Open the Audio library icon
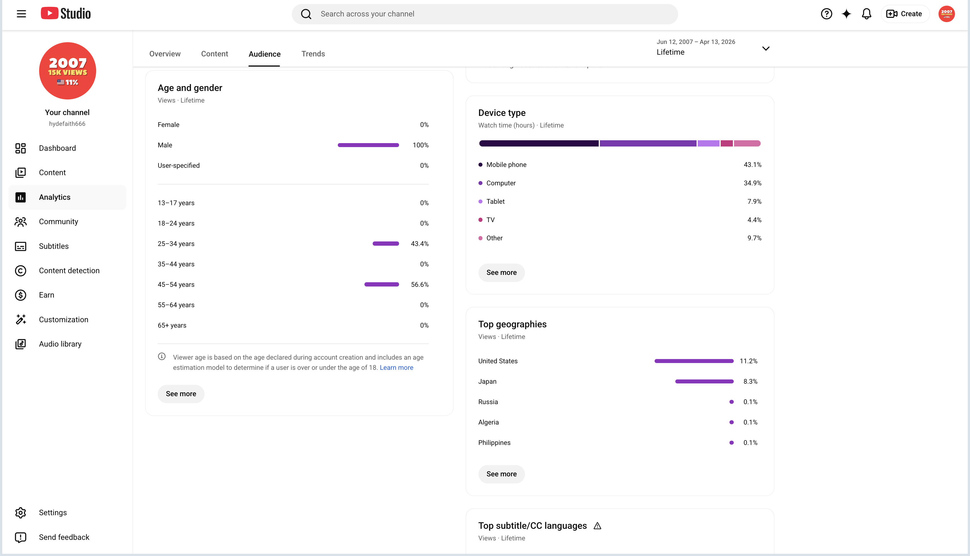 point(21,344)
